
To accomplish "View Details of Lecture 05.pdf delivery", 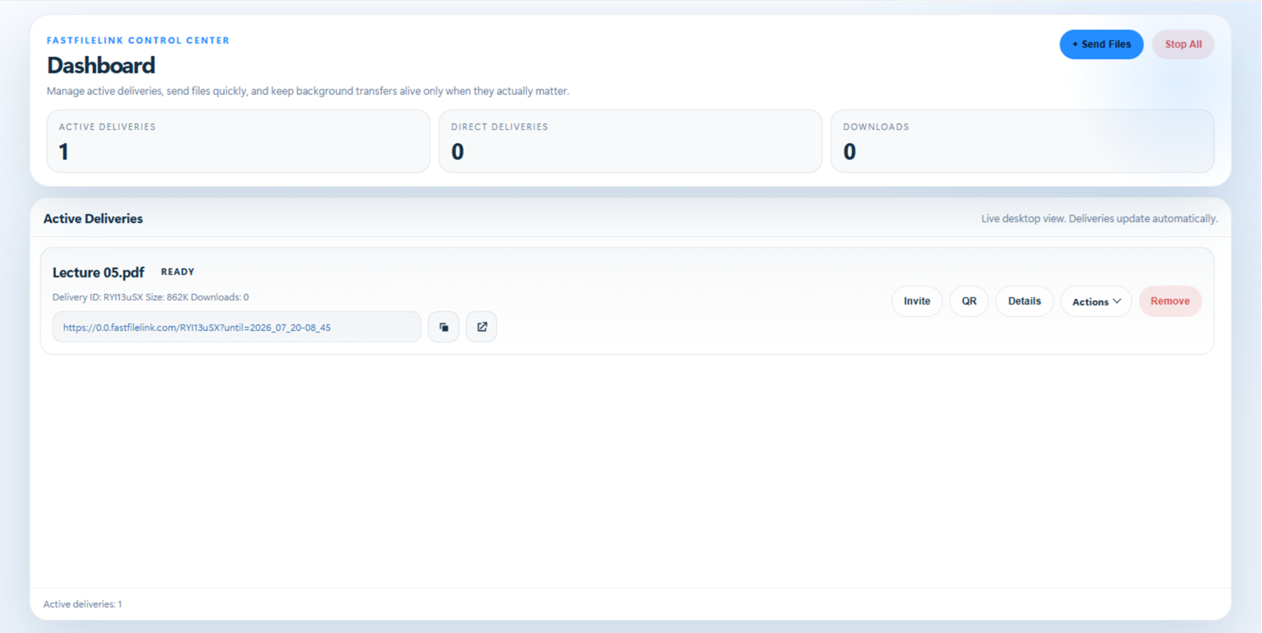I will (1024, 301).
